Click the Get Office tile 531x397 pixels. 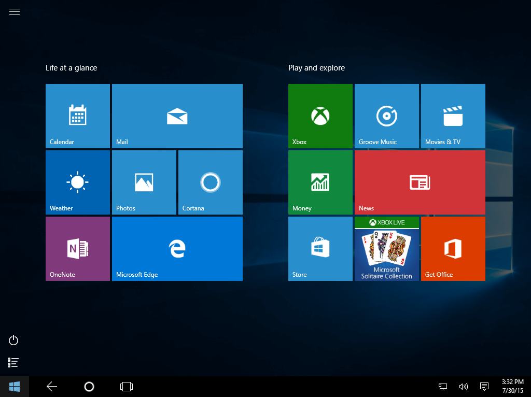coord(453,249)
